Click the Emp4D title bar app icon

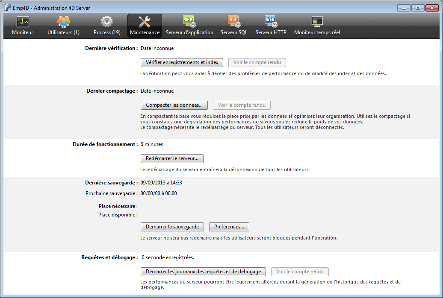[7, 8]
